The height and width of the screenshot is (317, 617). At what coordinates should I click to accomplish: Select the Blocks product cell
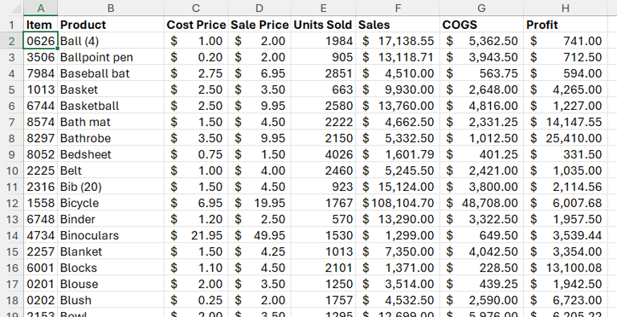coord(111,268)
